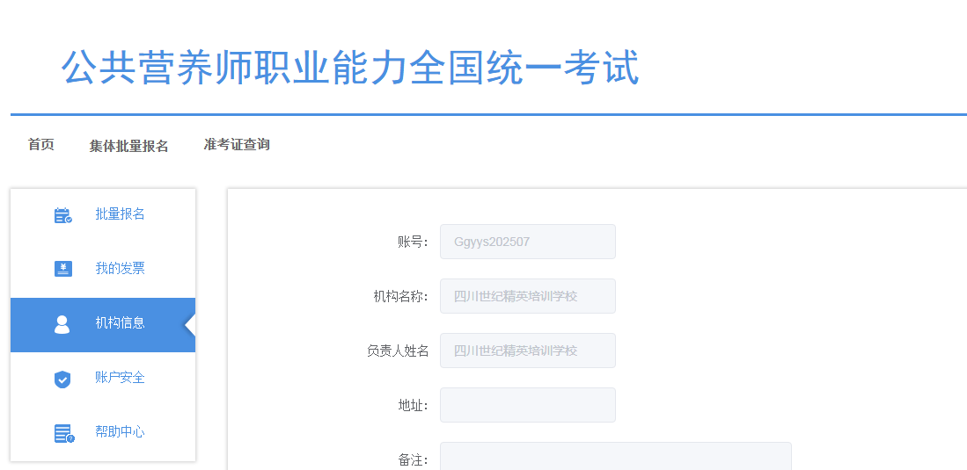Open 准考证查询 navigation tab
This screenshot has height=470, width=967.
tap(237, 145)
